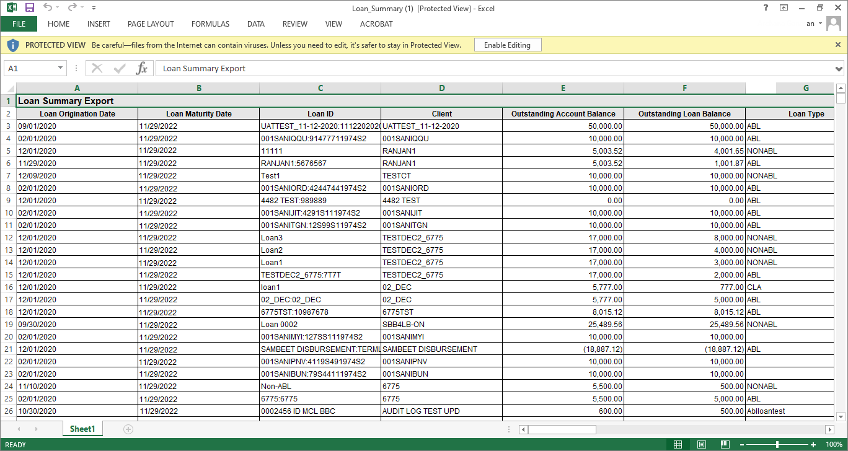Open the FILE tab
The image size is (848, 451).
coord(19,24)
